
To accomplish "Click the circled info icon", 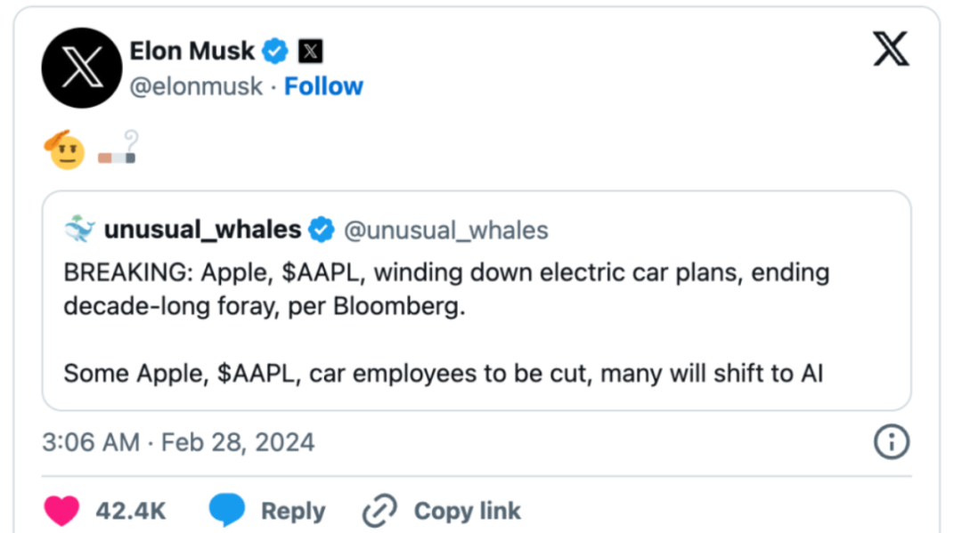I will pos(891,441).
